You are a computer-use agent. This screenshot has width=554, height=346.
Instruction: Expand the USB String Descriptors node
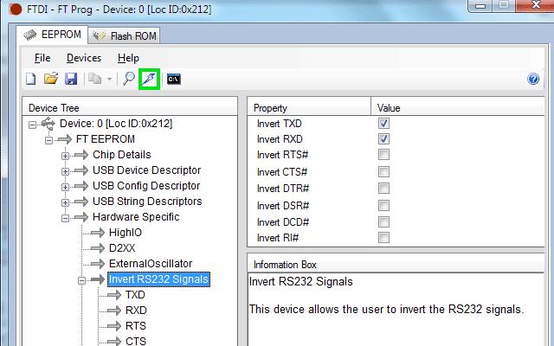click(65, 202)
